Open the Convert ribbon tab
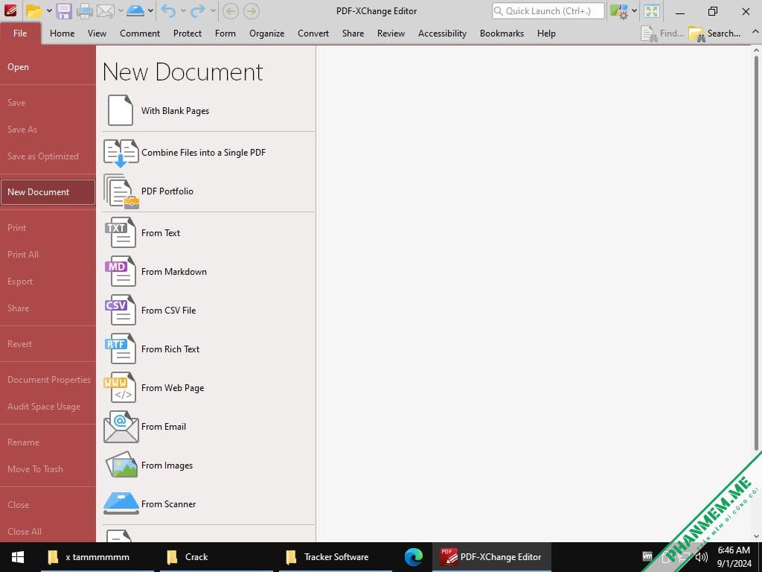The image size is (762, 572). pos(313,34)
